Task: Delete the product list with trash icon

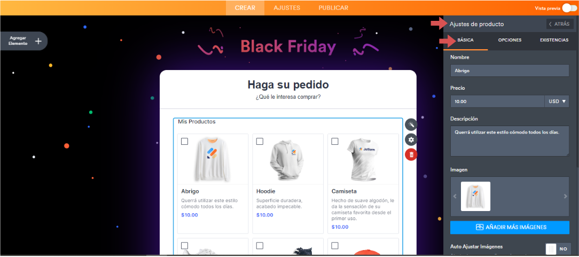Action: pos(411,154)
